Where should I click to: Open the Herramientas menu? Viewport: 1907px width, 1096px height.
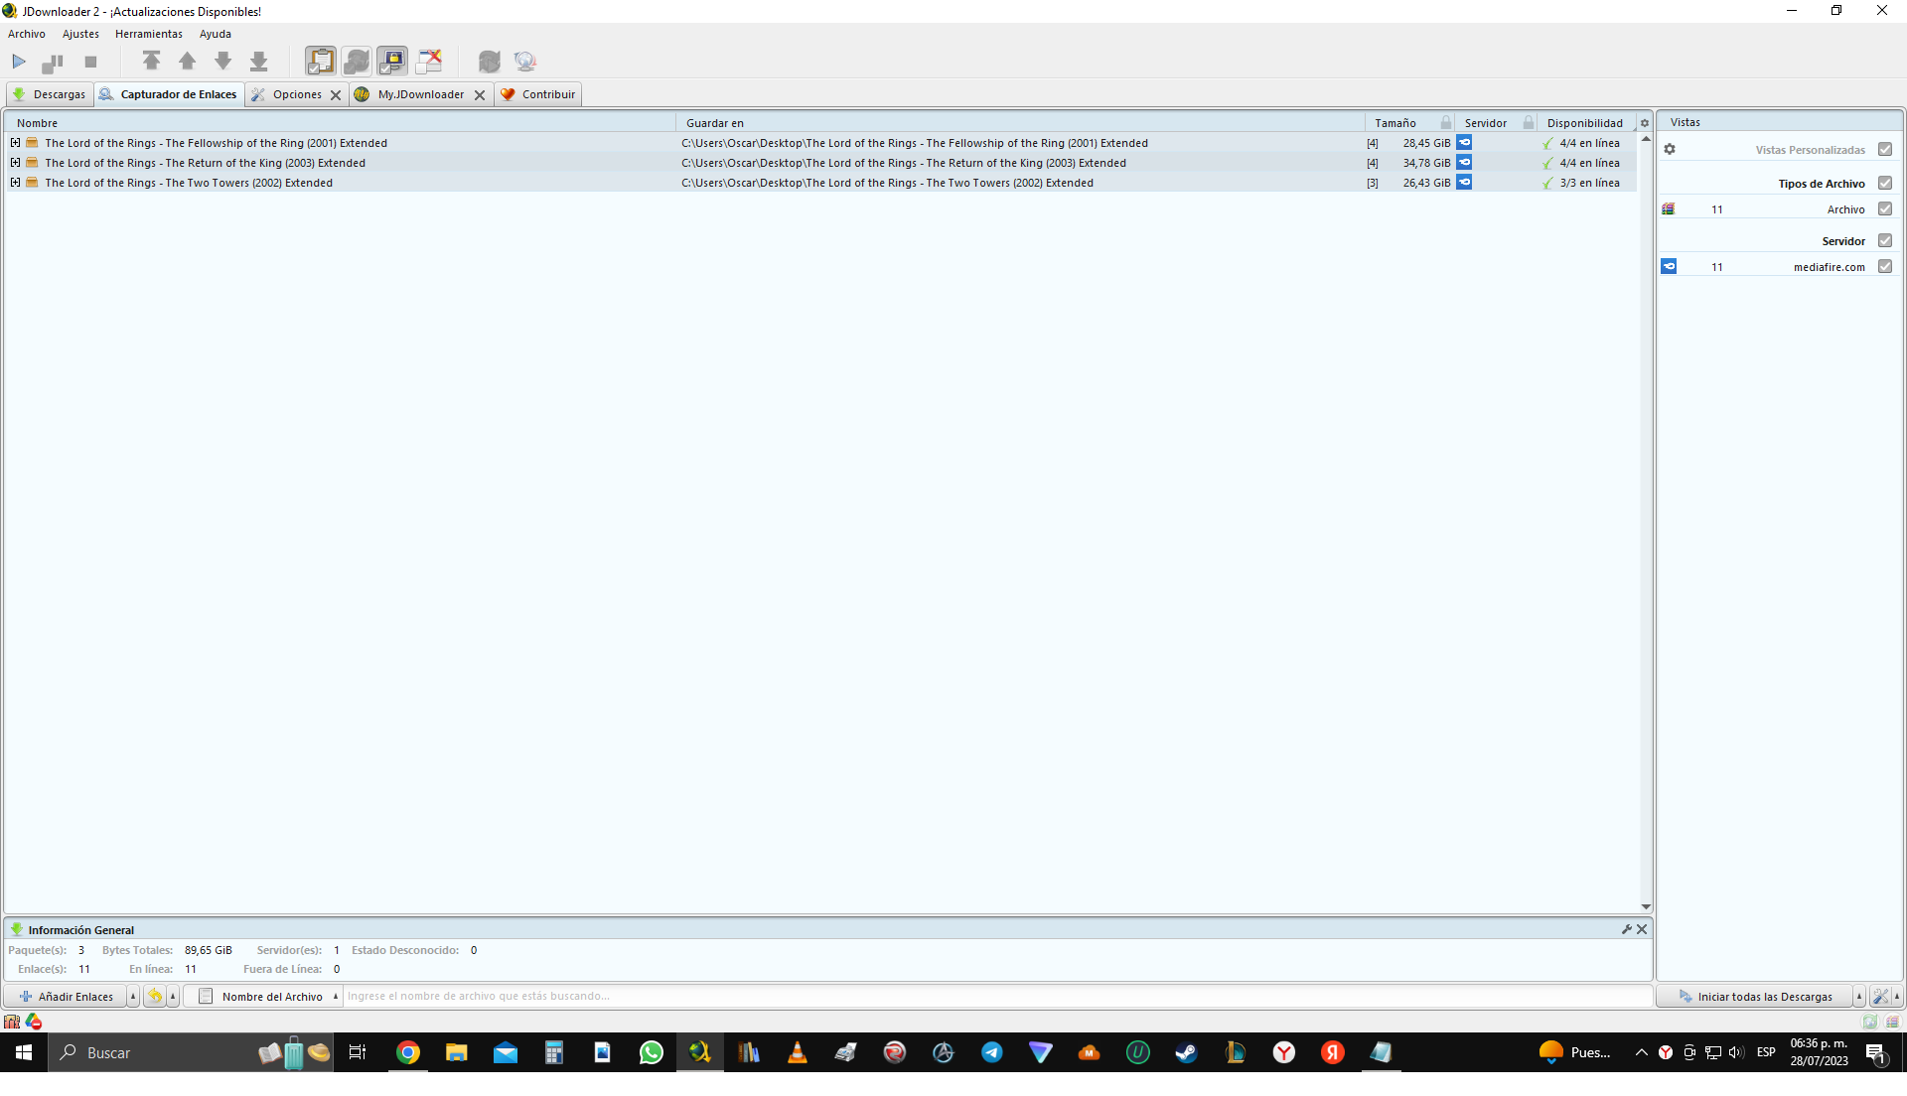(149, 34)
